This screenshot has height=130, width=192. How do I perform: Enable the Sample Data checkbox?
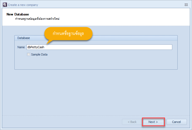pyautogui.click(x=29, y=54)
